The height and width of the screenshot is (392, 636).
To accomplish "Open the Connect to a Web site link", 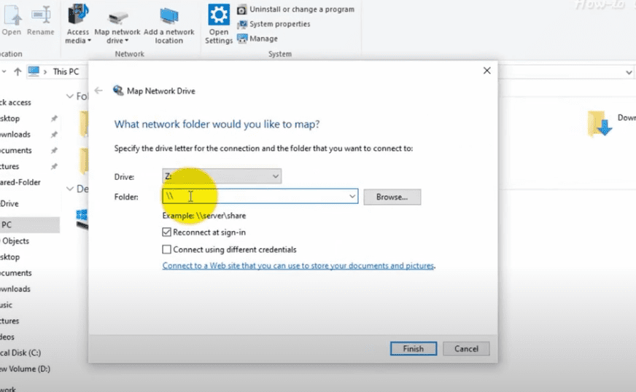I will point(298,266).
